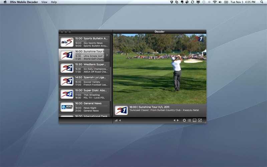Switch to SuperSport 2 channel logo
Image resolution: width=267 pixels, height=167 pixels.
pos(67,68)
